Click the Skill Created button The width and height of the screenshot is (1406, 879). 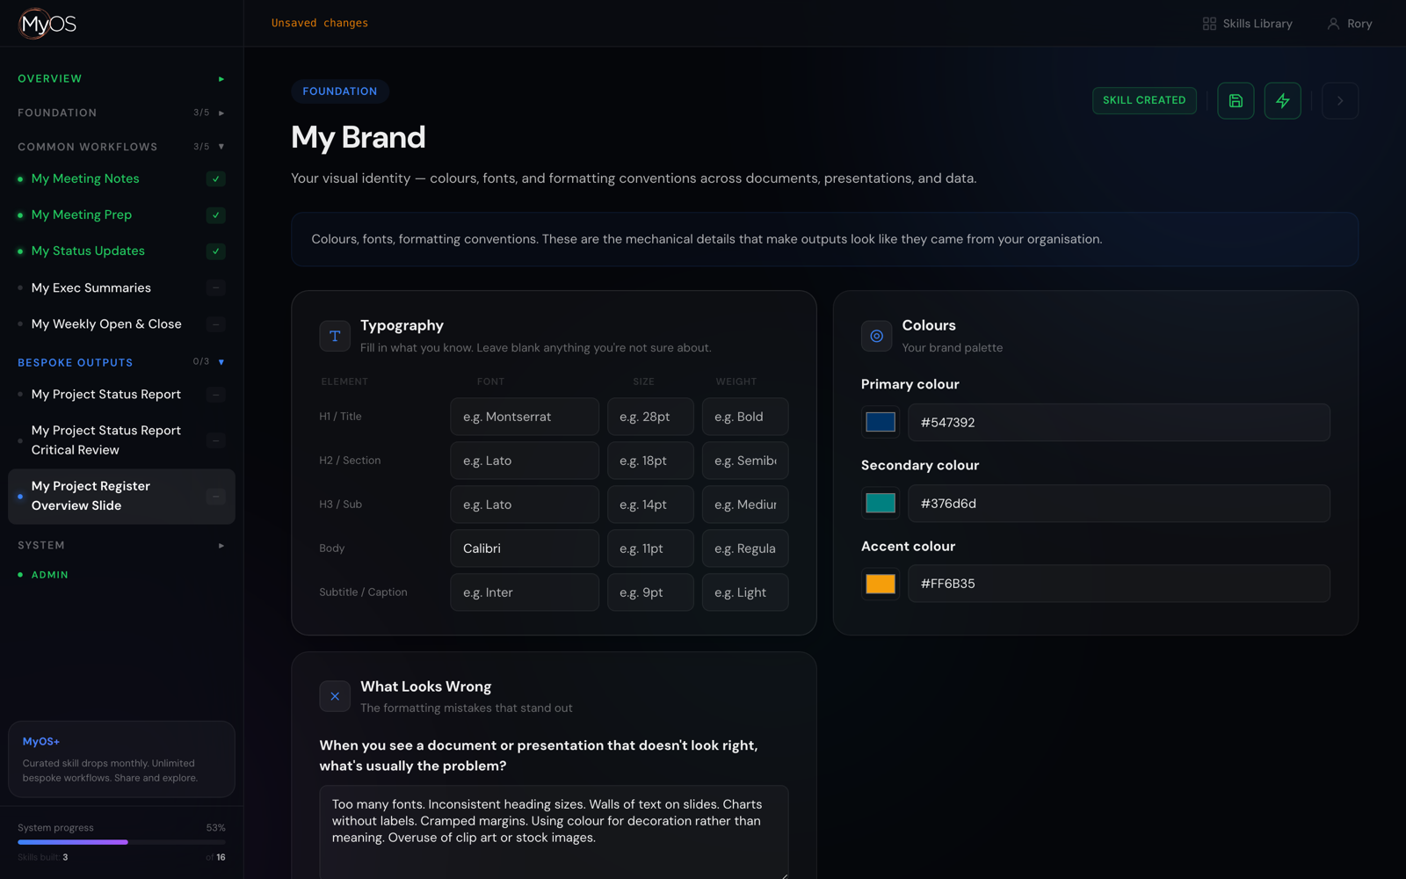(x=1144, y=100)
